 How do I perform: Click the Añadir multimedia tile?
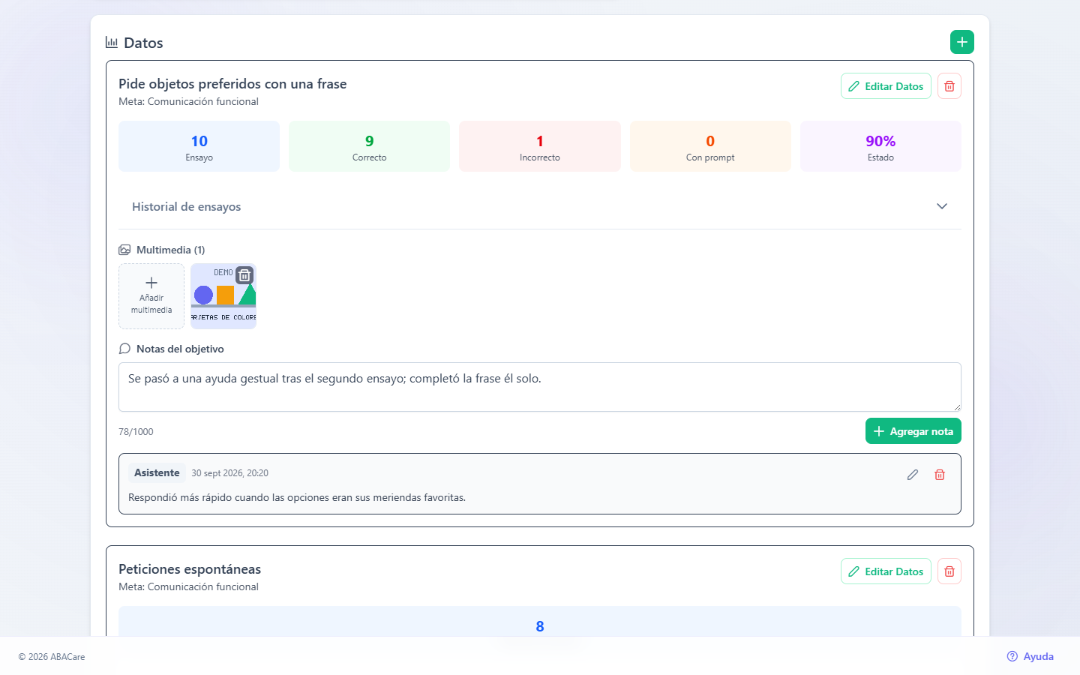151,296
